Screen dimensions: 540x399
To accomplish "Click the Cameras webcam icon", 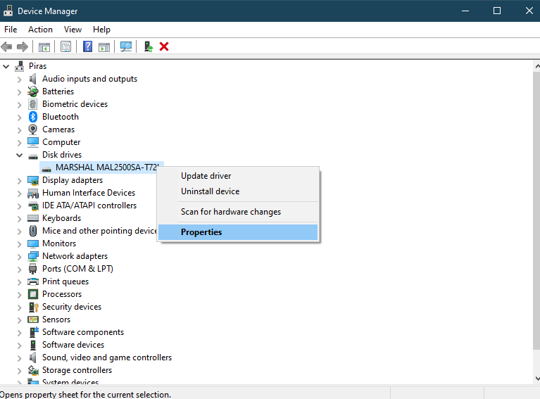I will click(32, 129).
